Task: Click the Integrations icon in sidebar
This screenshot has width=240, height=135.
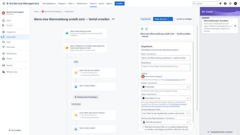Action: 4,32
